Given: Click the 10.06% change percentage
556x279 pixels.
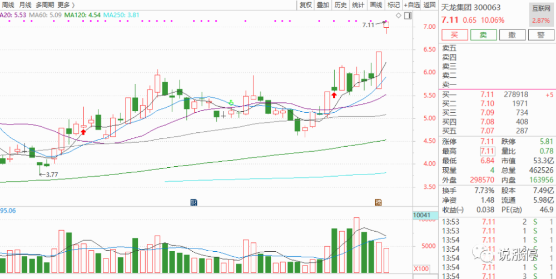Looking at the screenshot, I should [492, 20].
